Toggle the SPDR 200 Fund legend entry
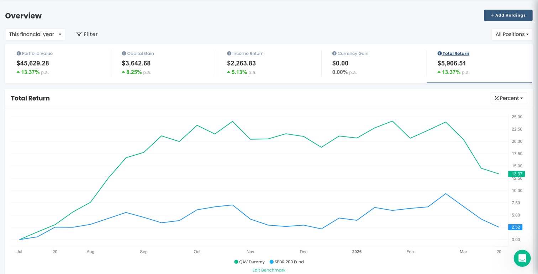538x274 pixels. pos(286,262)
